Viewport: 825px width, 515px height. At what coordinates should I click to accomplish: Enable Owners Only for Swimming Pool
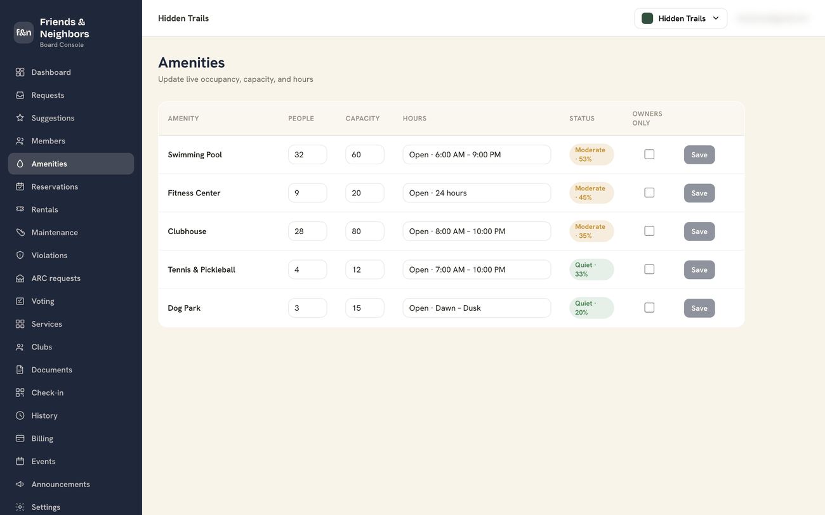(x=649, y=154)
